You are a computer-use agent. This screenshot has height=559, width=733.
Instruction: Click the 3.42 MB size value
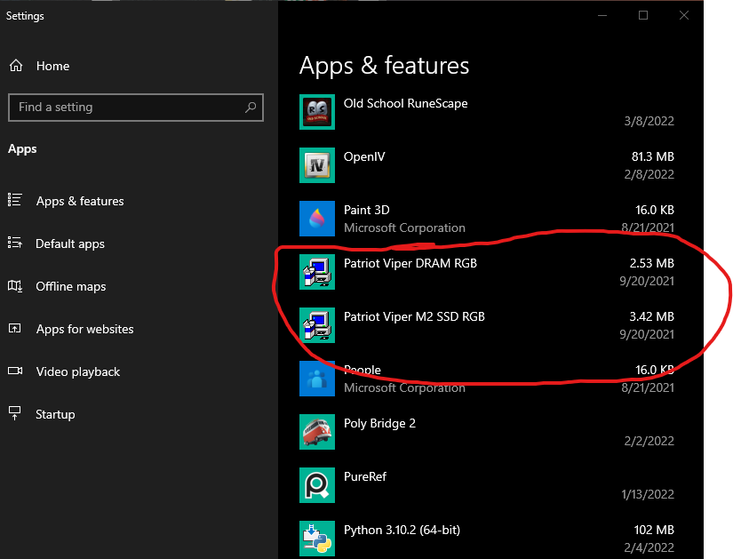tap(651, 316)
